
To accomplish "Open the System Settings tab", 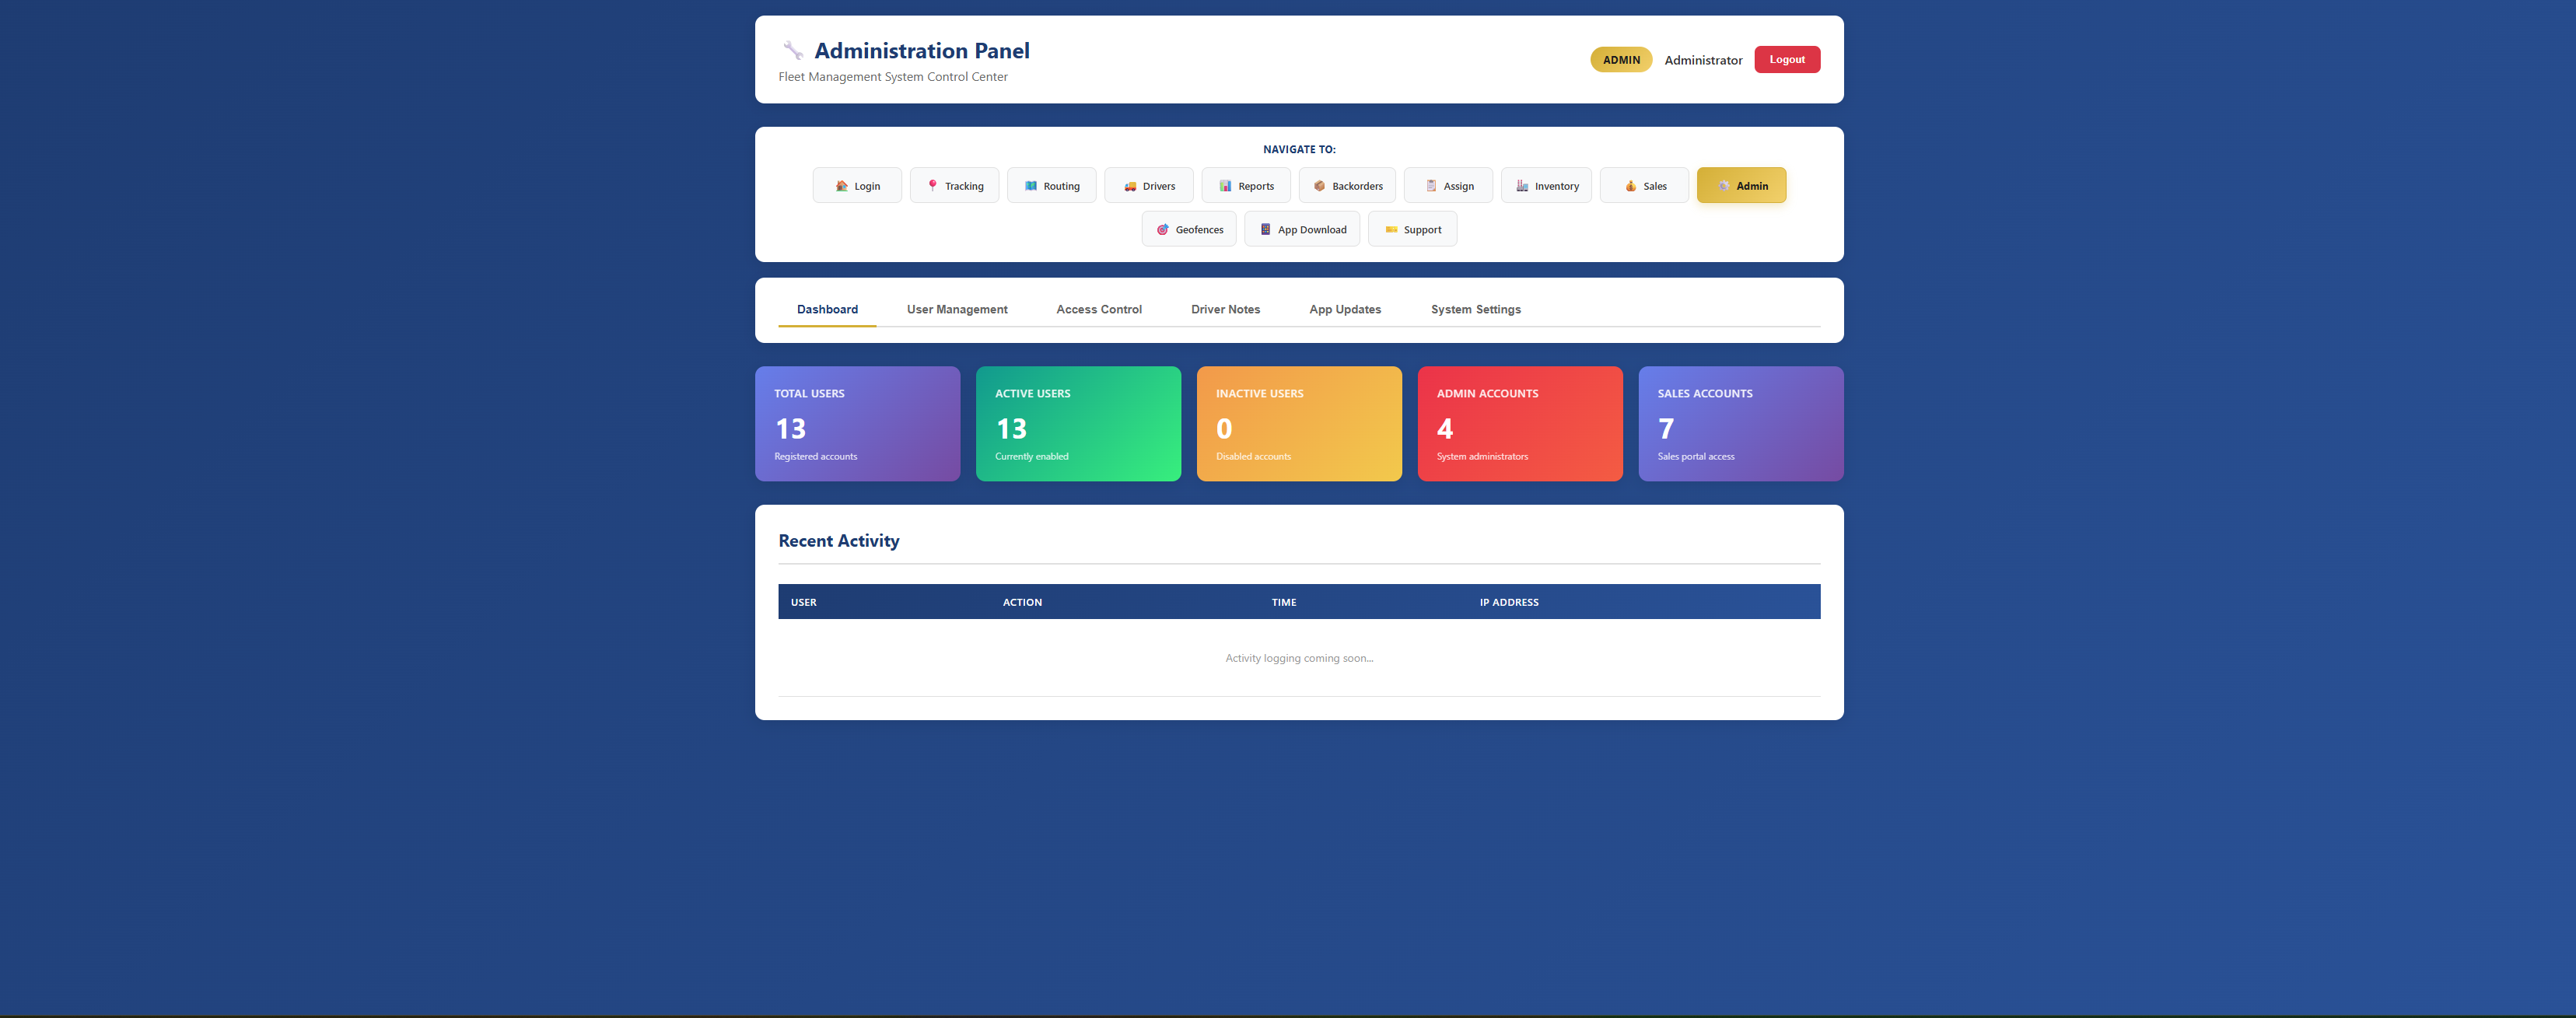I will tap(1475, 309).
